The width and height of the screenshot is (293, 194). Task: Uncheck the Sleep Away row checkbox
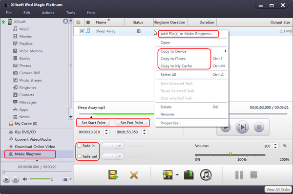pos(82,31)
